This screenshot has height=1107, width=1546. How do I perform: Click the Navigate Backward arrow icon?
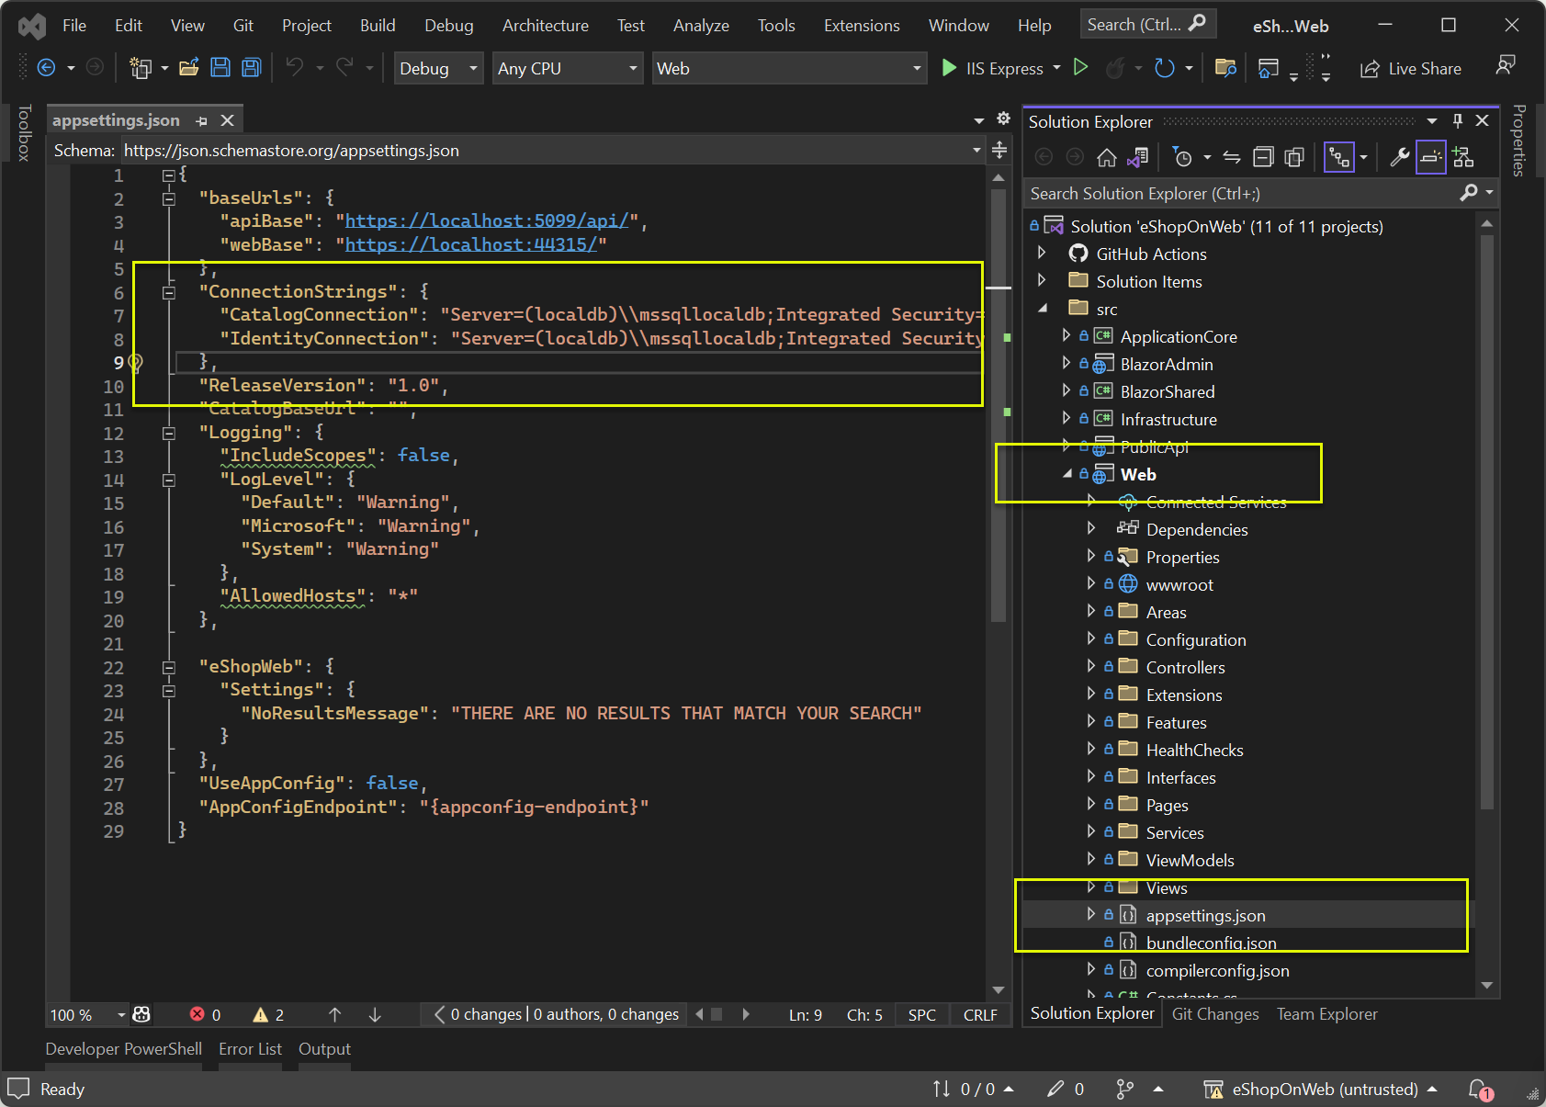[x=46, y=68]
